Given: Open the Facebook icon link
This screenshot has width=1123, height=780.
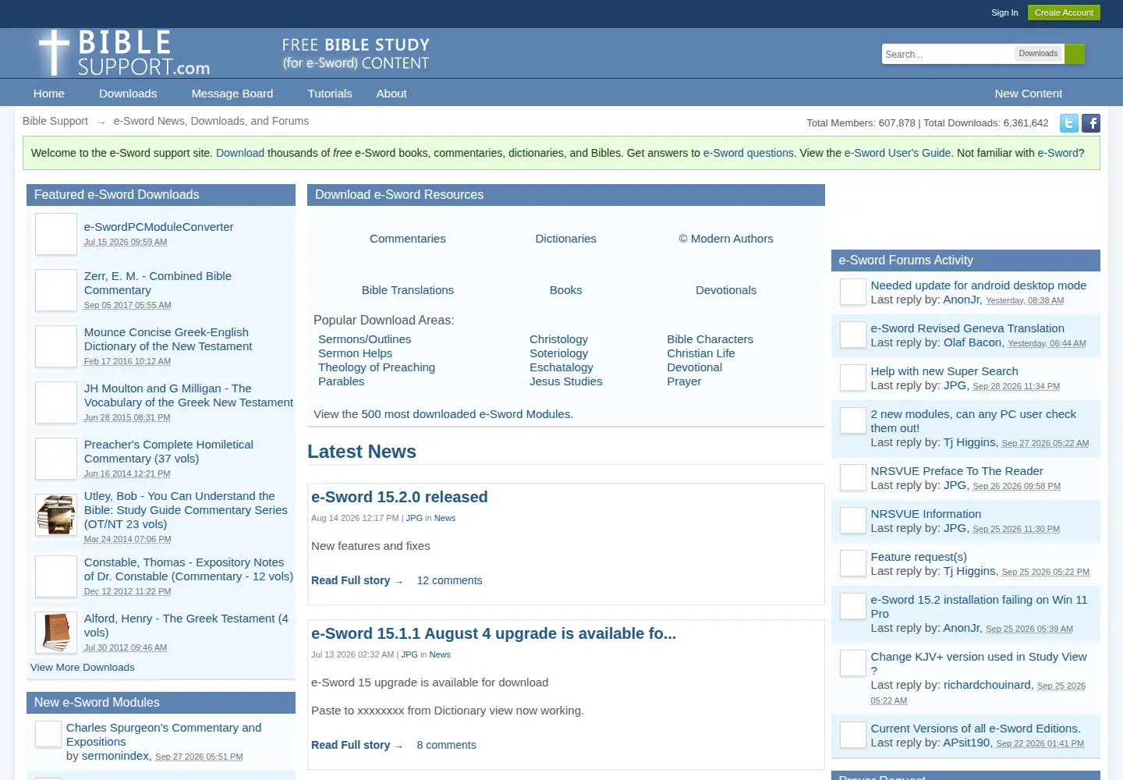Looking at the screenshot, I should 1091,123.
